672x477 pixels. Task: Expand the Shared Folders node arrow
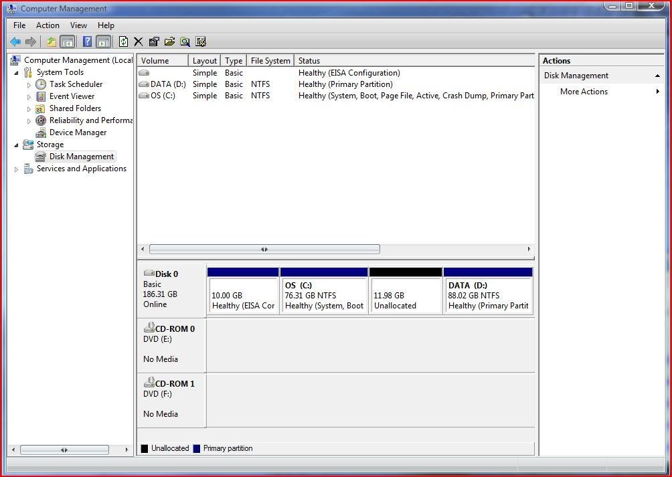[x=29, y=109]
